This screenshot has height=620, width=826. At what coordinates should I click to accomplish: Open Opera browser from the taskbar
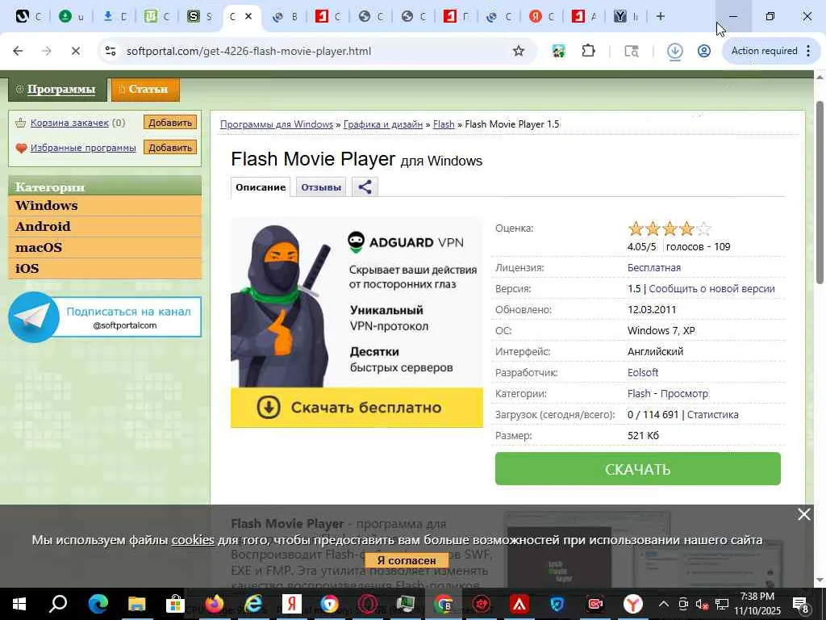pyautogui.click(x=368, y=604)
